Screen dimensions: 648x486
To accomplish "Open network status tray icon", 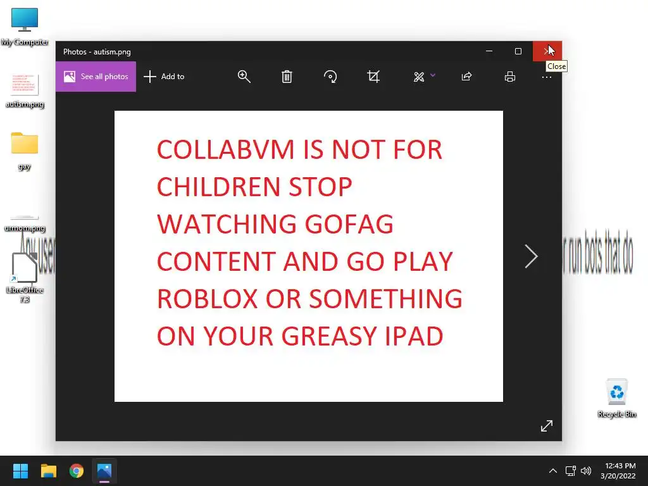I will click(570, 471).
